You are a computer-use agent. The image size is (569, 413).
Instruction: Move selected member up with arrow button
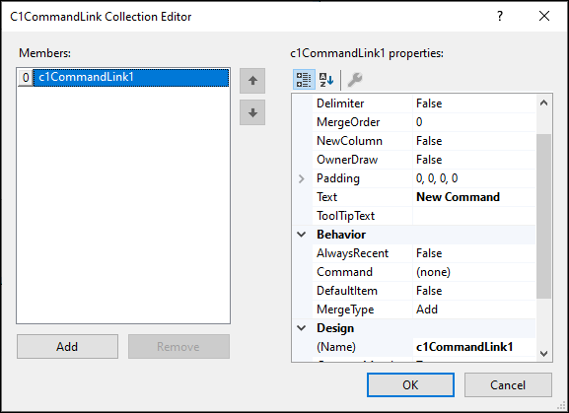[252, 81]
